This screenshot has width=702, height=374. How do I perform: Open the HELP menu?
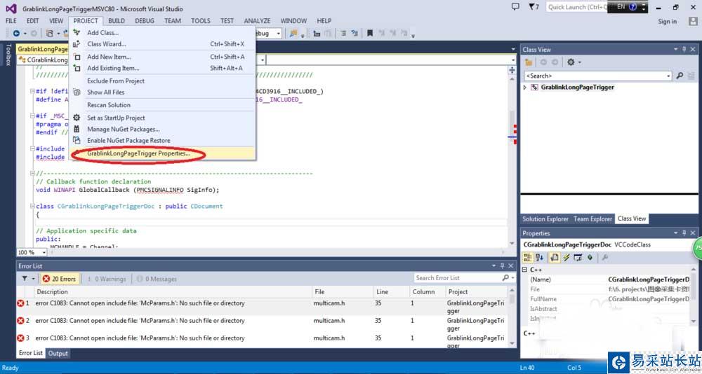(x=324, y=20)
